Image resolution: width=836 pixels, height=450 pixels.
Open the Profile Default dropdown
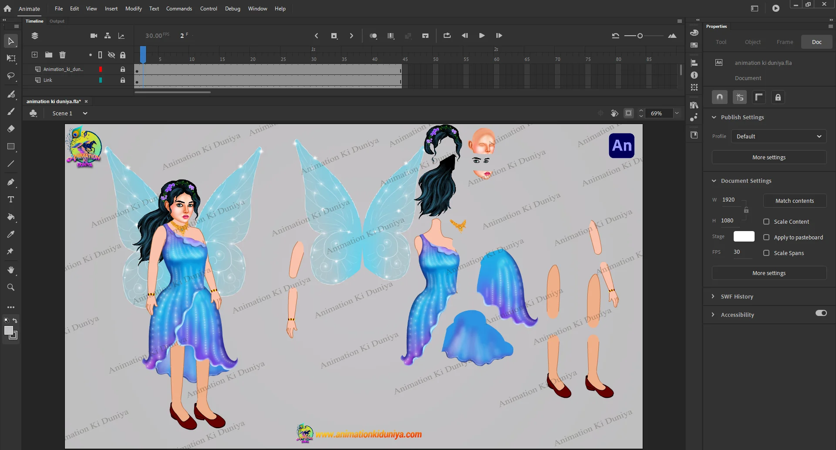point(779,136)
